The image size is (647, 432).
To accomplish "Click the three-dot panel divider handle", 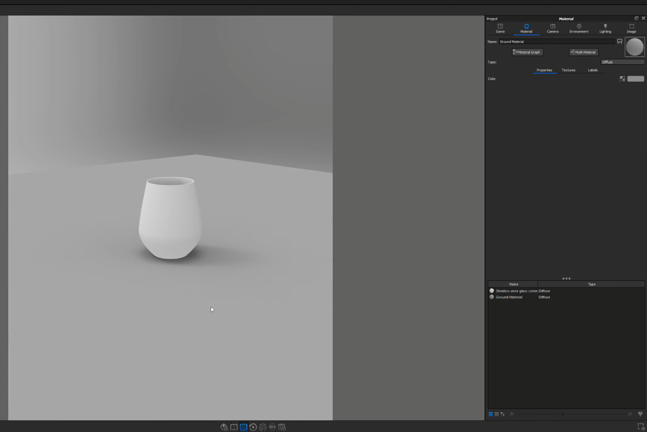I will tap(566, 278).
